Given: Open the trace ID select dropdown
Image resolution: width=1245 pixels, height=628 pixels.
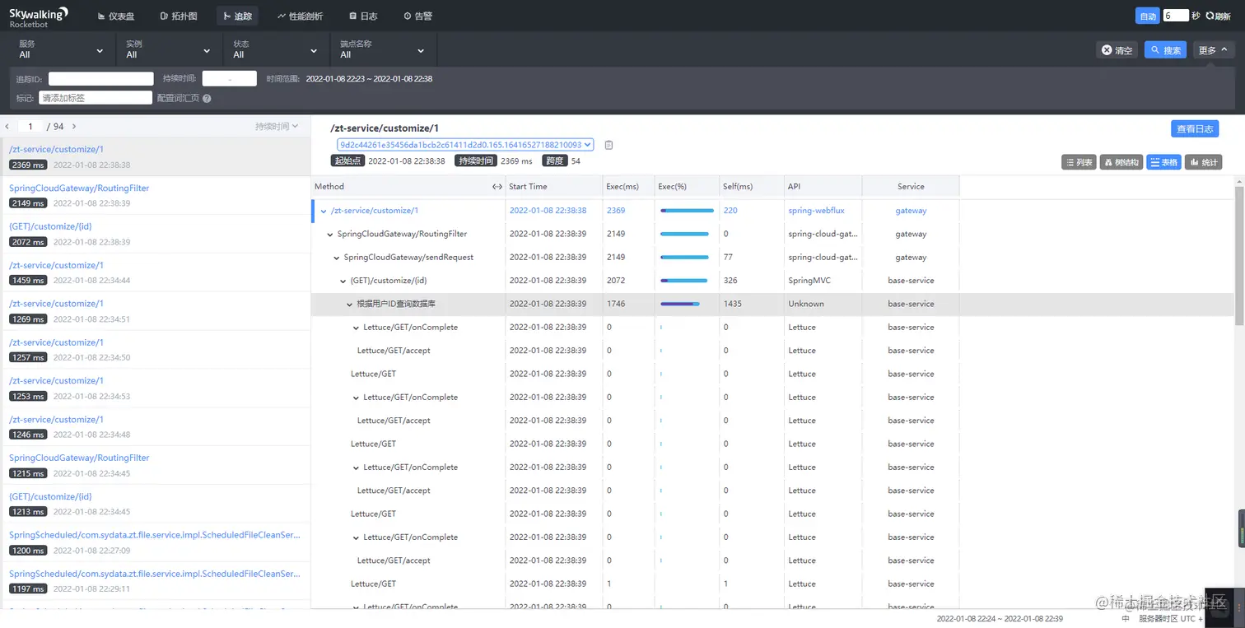Looking at the screenshot, I should pyautogui.click(x=464, y=145).
